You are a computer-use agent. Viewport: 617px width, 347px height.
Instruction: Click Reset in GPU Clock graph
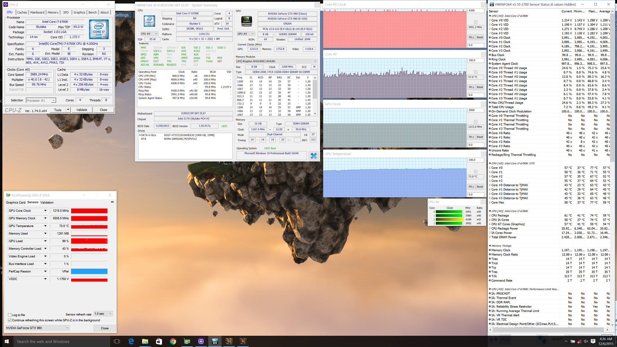pos(480,137)
